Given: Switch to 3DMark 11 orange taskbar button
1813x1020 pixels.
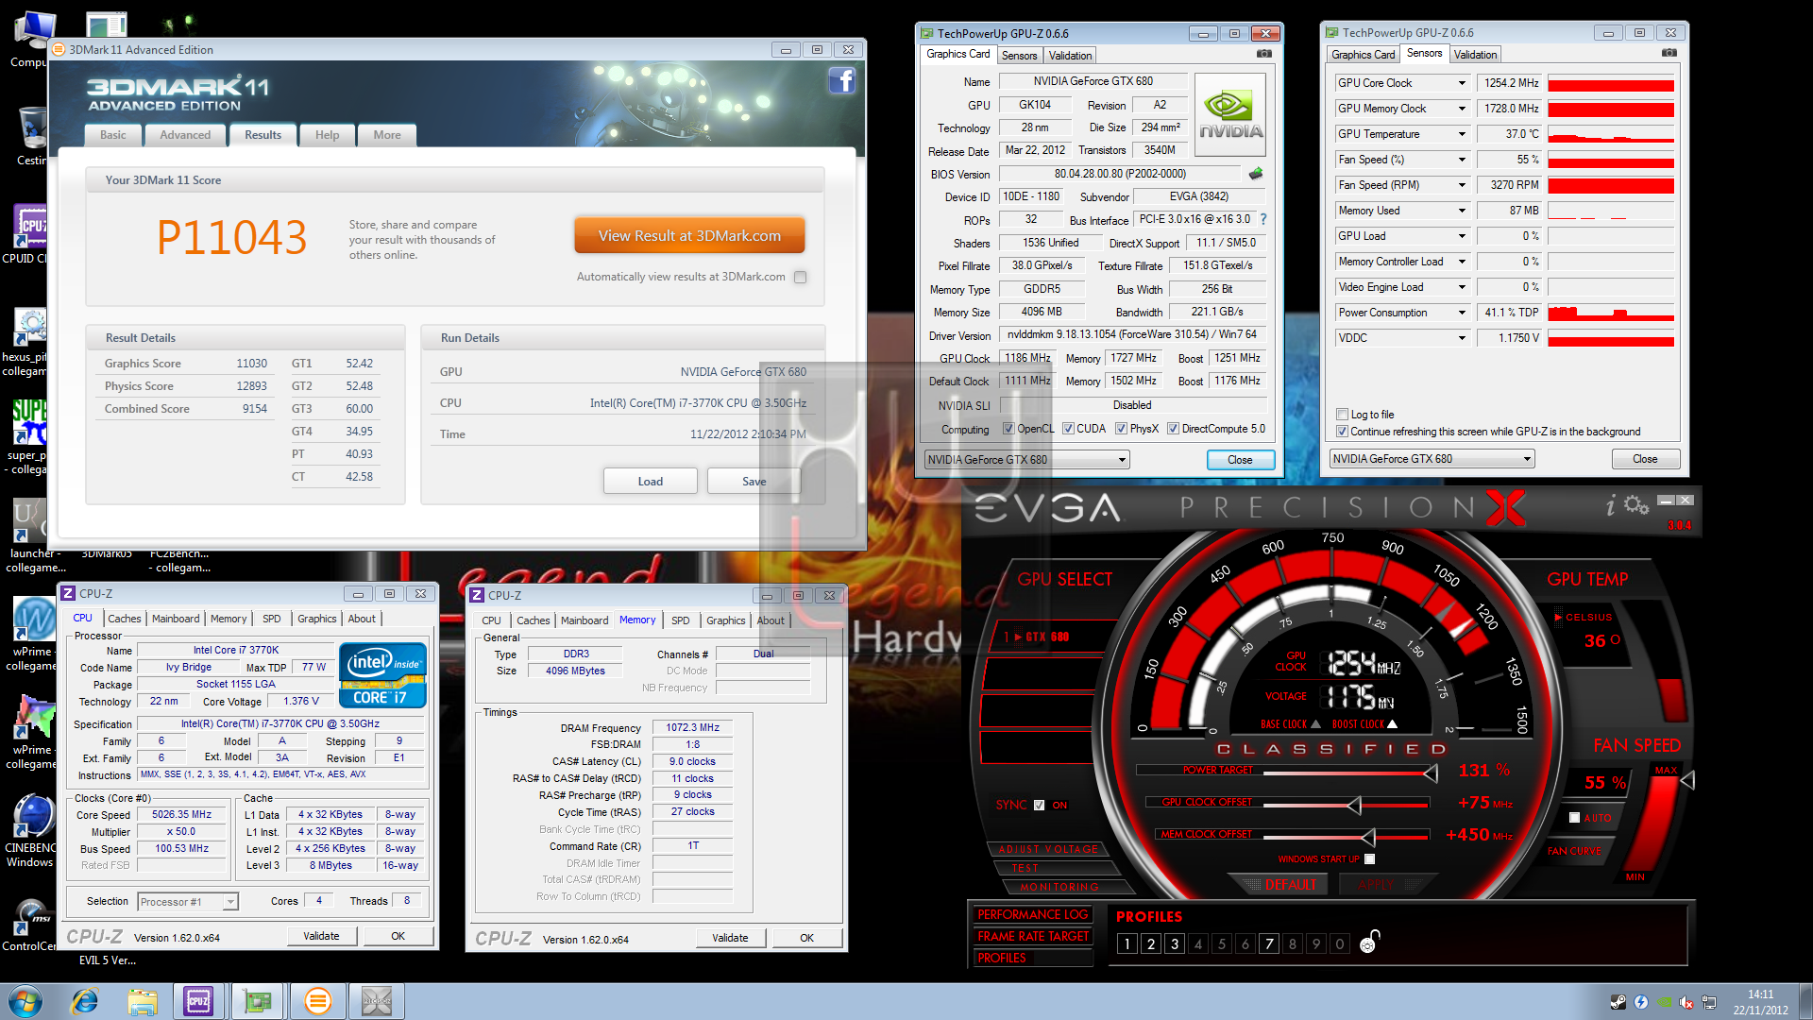Looking at the screenshot, I should click(x=318, y=1001).
